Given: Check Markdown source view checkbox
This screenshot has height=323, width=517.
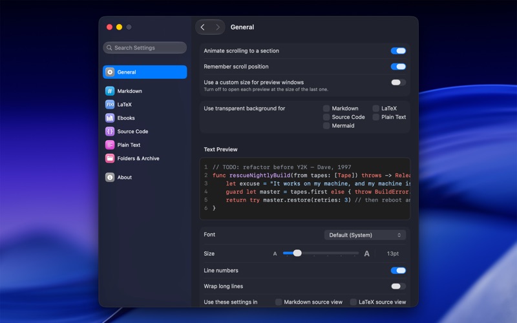Looking at the screenshot, I should point(279,302).
